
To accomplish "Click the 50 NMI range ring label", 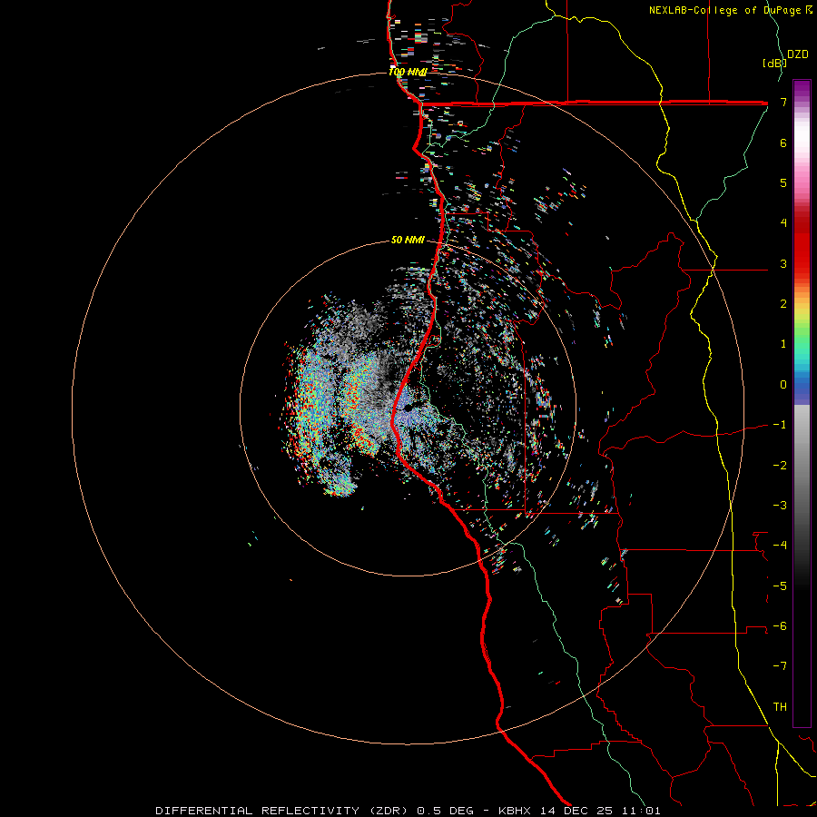I will point(408,241).
